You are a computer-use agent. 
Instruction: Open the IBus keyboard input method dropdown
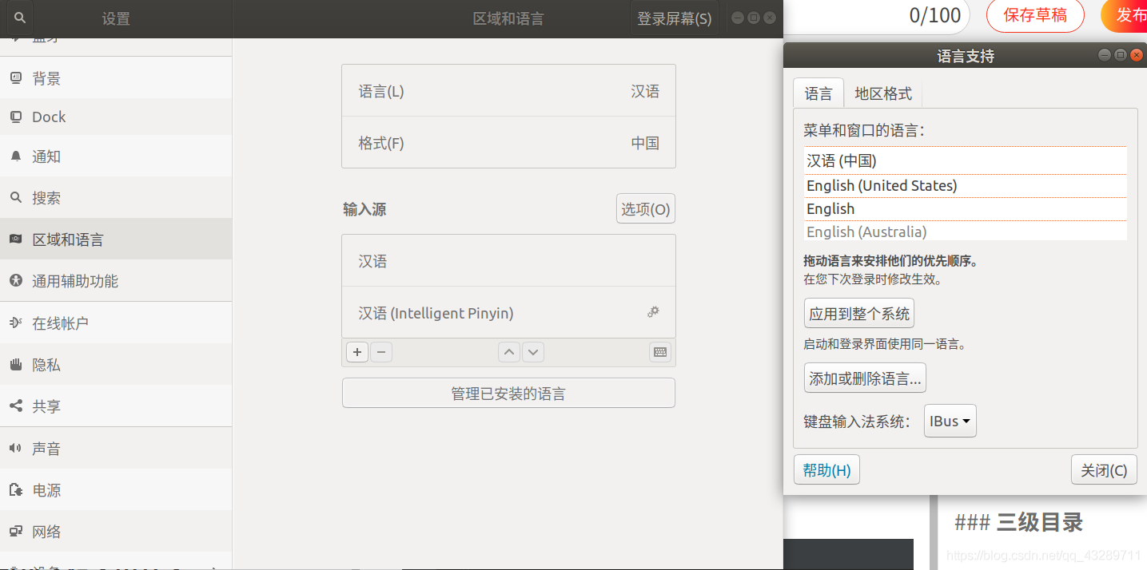(x=950, y=421)
